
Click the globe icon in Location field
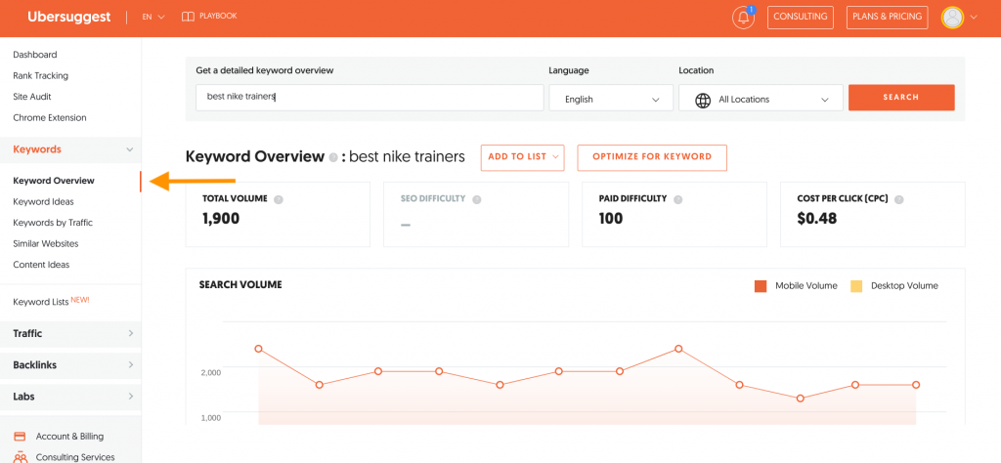coord(703,101)
